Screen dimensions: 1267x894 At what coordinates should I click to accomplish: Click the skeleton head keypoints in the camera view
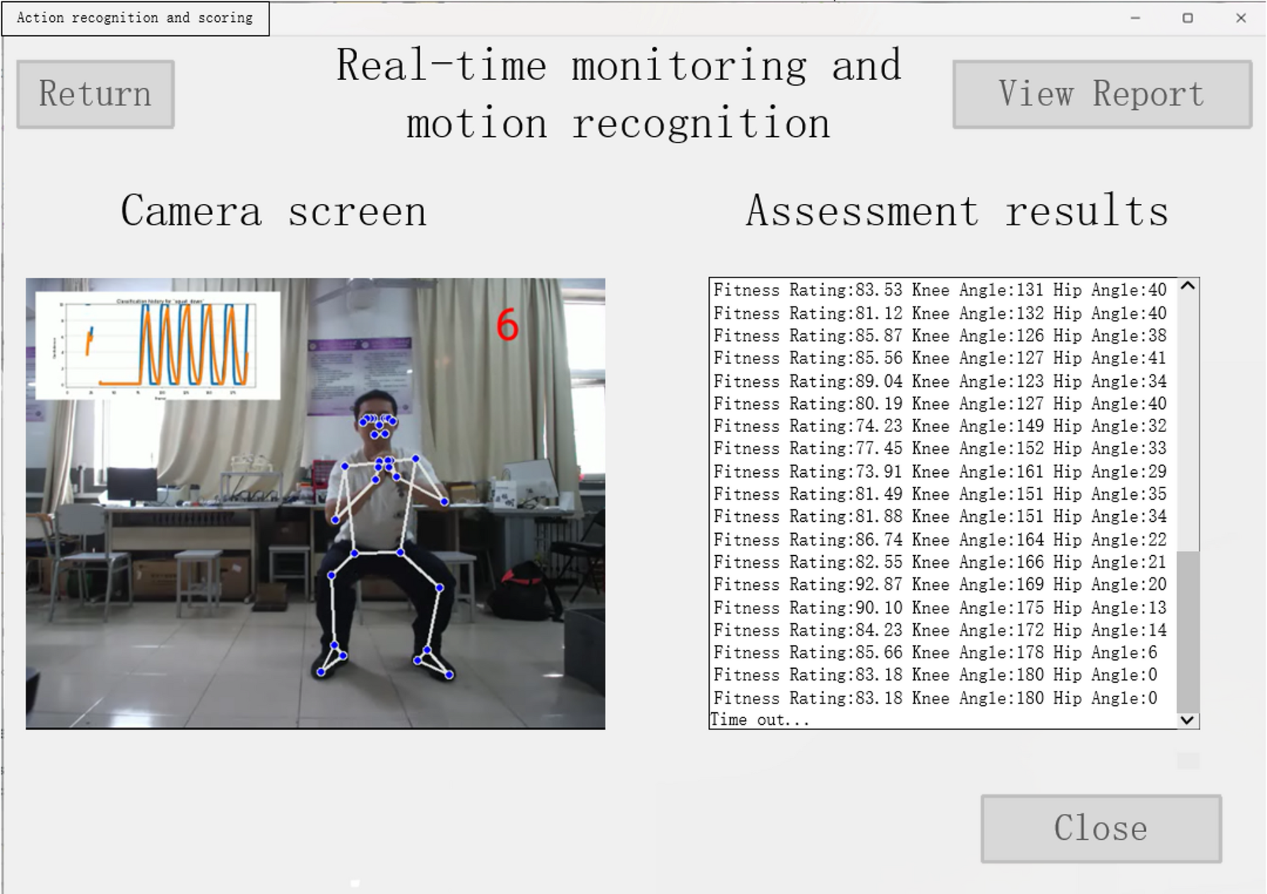click(x=378, y=424)
